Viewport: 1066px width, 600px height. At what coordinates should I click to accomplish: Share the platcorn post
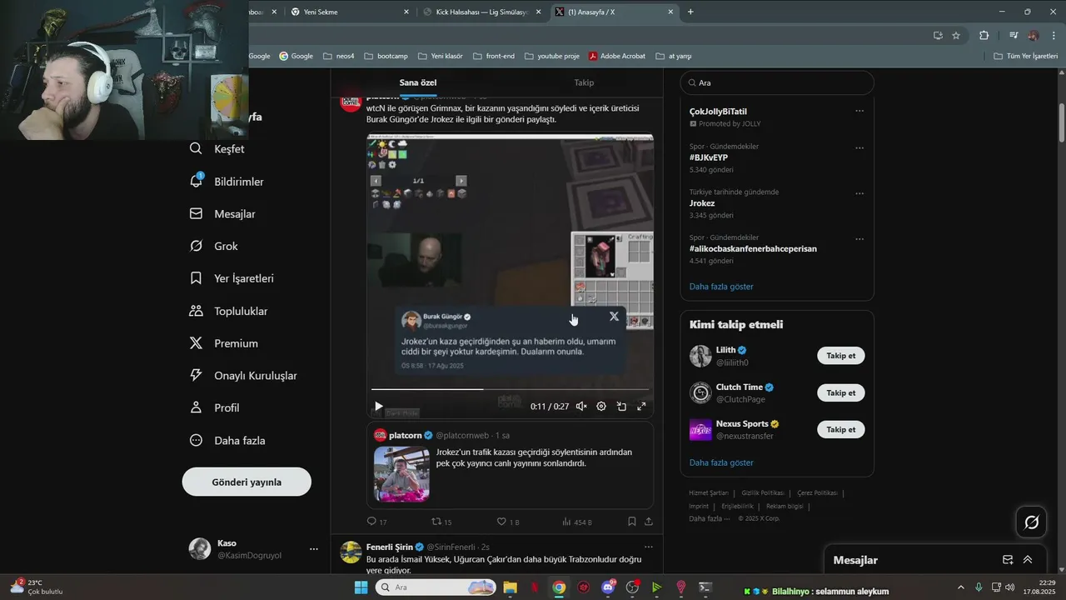649,522
